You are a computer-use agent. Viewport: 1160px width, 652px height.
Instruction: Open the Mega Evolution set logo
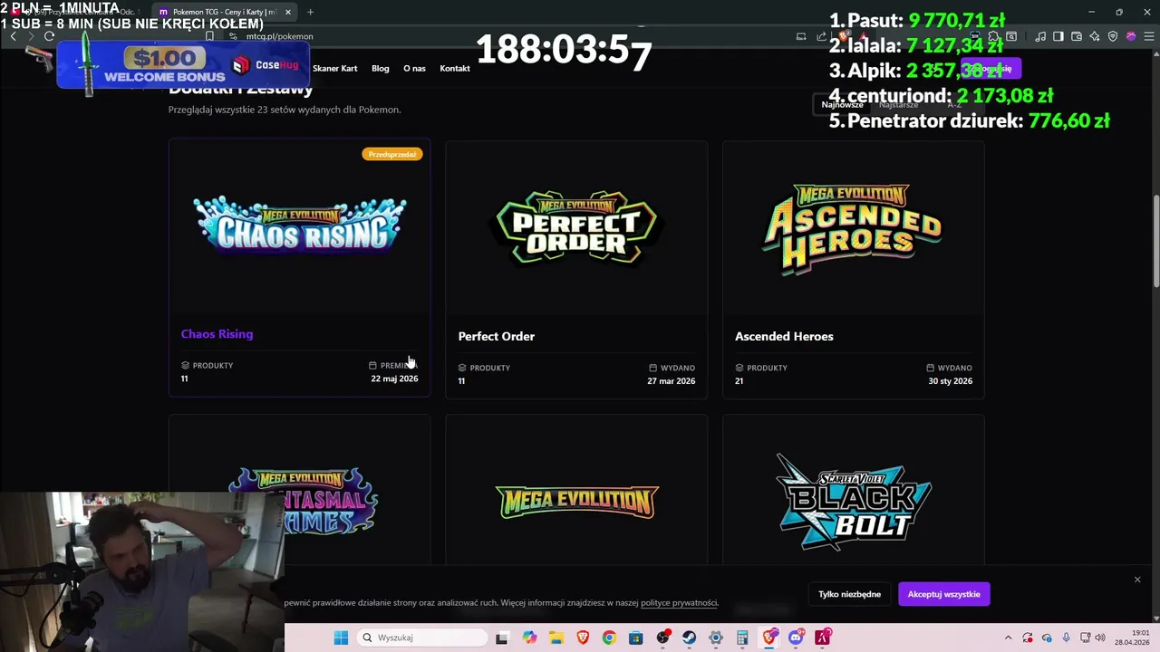click(576, 503)
